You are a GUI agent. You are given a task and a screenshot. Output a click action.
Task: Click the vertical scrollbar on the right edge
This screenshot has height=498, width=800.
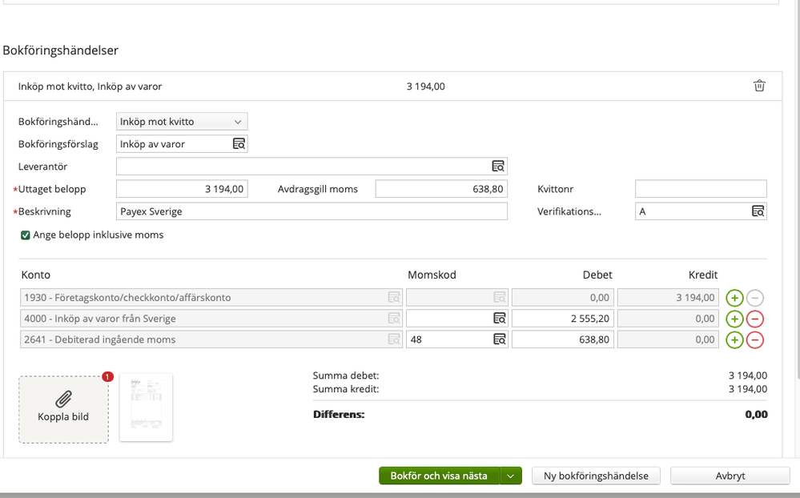798,189
